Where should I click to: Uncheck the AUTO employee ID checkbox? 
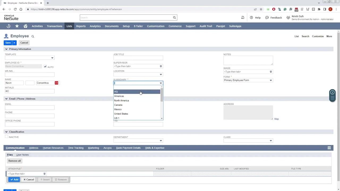click(45, 67)
